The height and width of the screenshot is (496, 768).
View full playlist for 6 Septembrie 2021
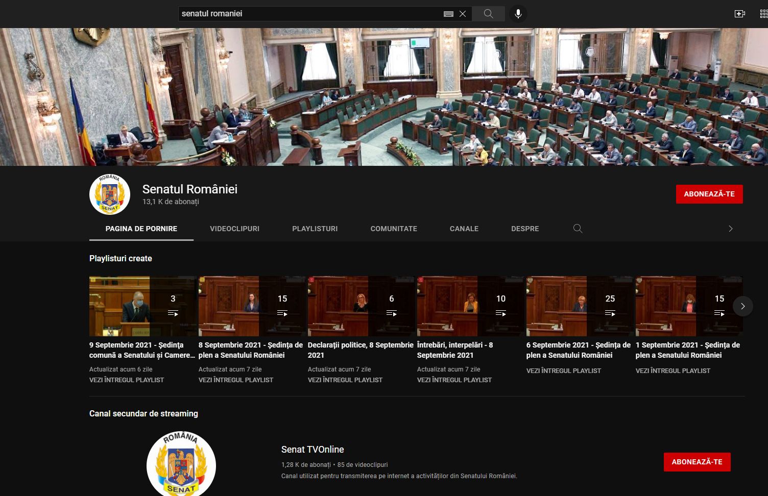pyautogui.click(x=564, y=371)
